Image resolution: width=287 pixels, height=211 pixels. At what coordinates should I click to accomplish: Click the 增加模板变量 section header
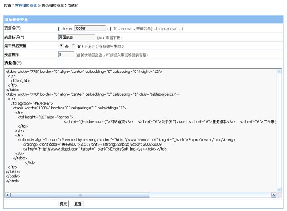point(16,20)
